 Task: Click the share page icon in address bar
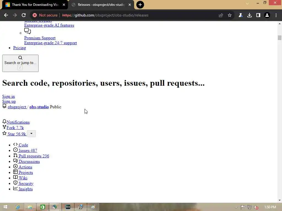coord(221,15)
